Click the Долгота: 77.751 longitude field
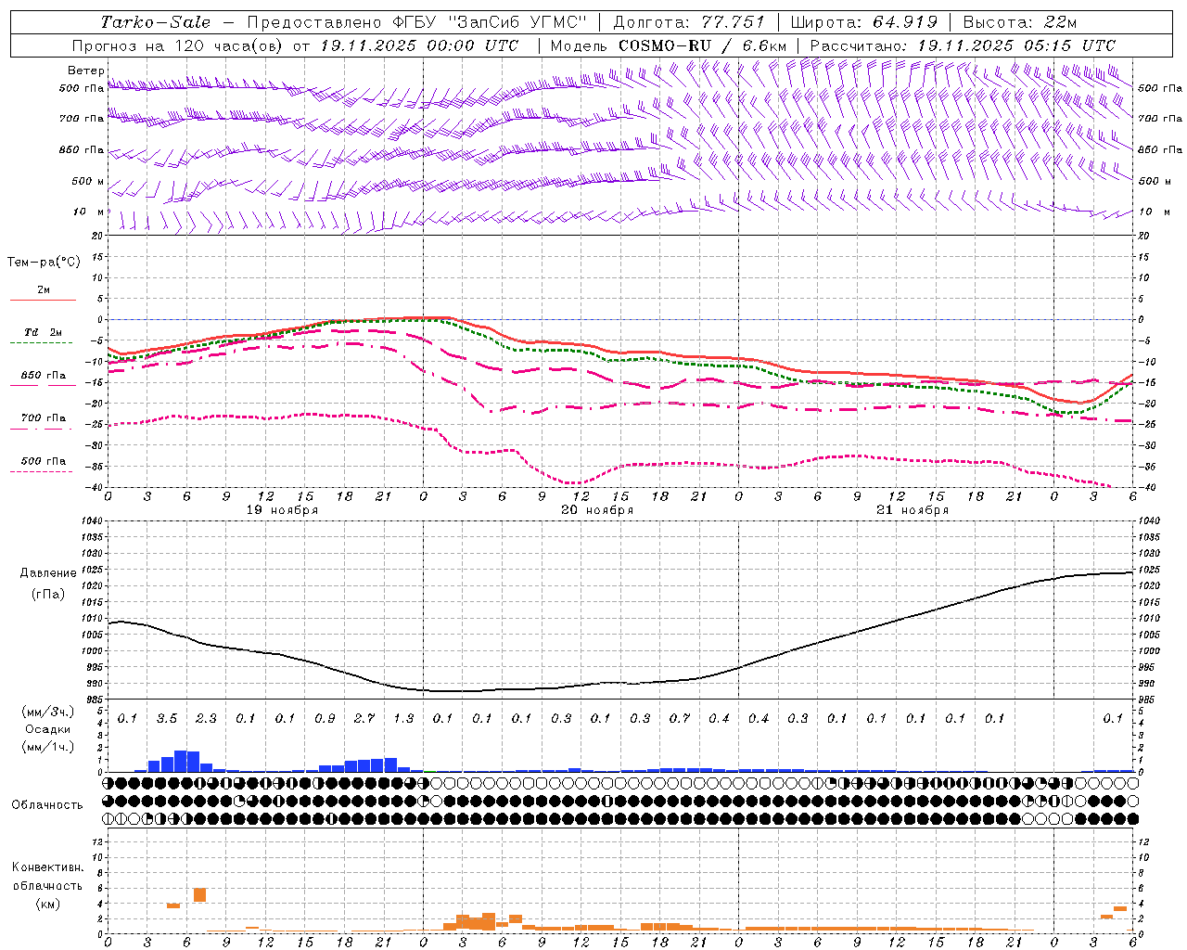 click(x=689, y=22)
